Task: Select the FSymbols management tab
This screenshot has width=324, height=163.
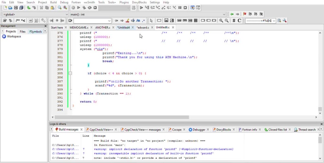Action: point(36,31)
